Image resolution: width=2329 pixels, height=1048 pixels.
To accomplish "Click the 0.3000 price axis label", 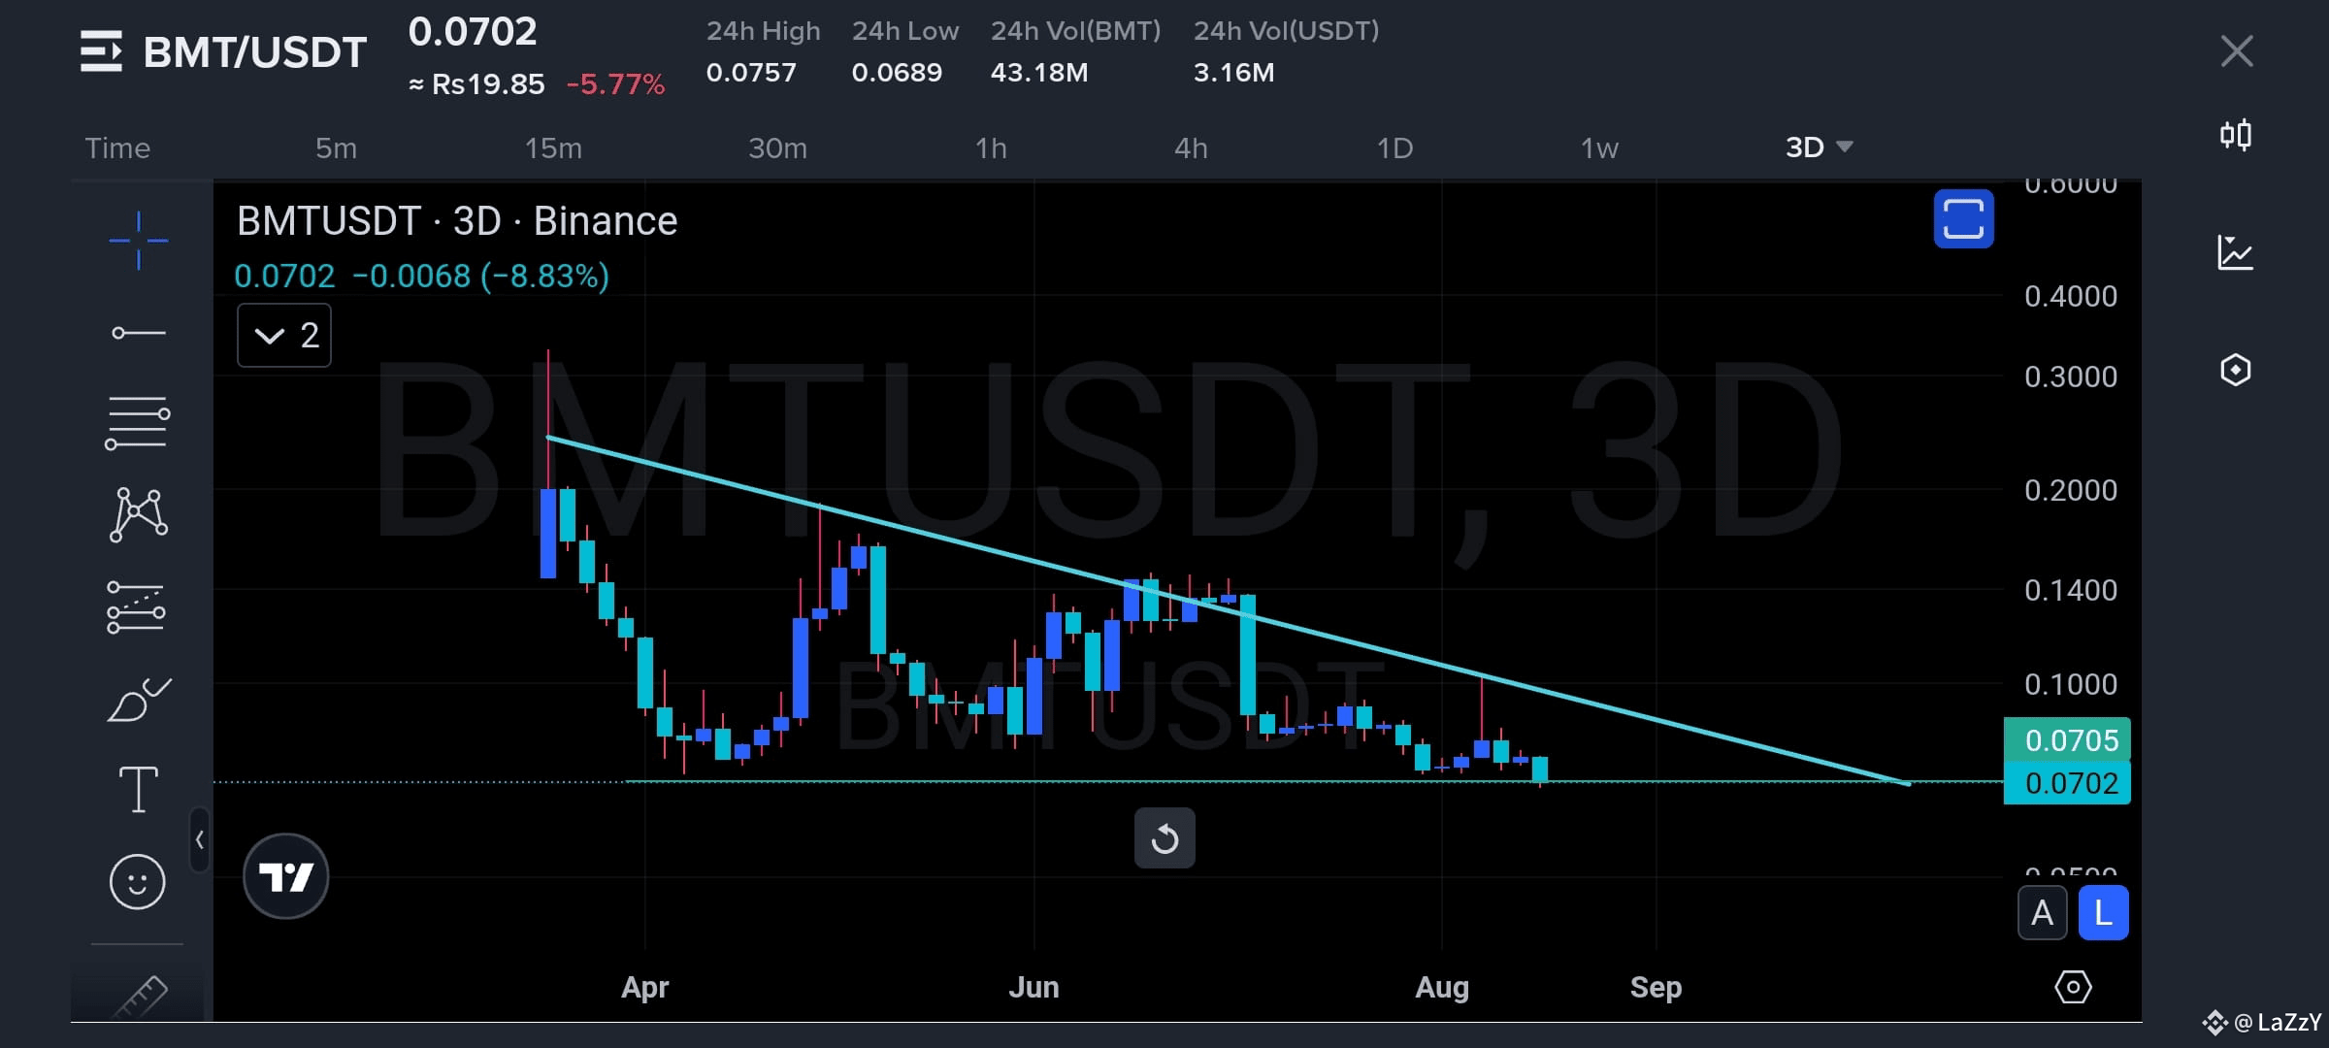I will [2071, 377].
